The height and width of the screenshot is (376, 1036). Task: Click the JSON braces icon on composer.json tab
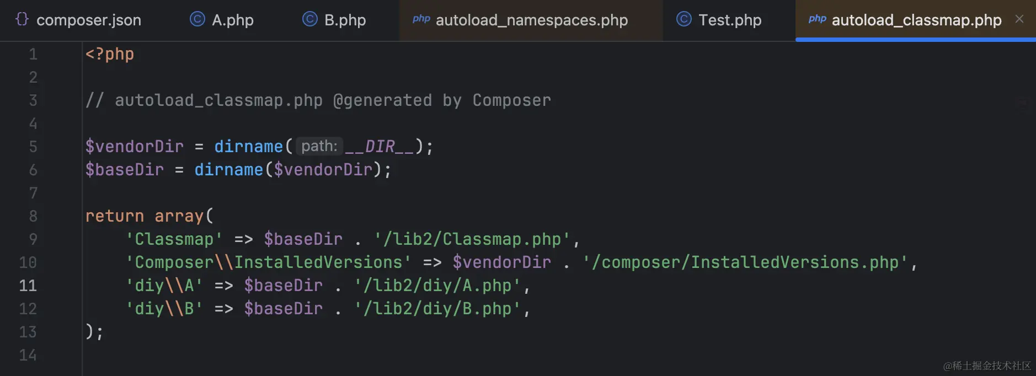[22, 19]
